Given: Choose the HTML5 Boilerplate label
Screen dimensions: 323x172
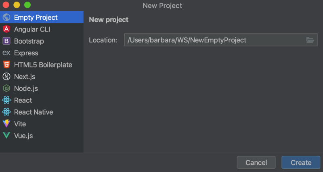Looking at the screenshot, I should click(43, 65).
